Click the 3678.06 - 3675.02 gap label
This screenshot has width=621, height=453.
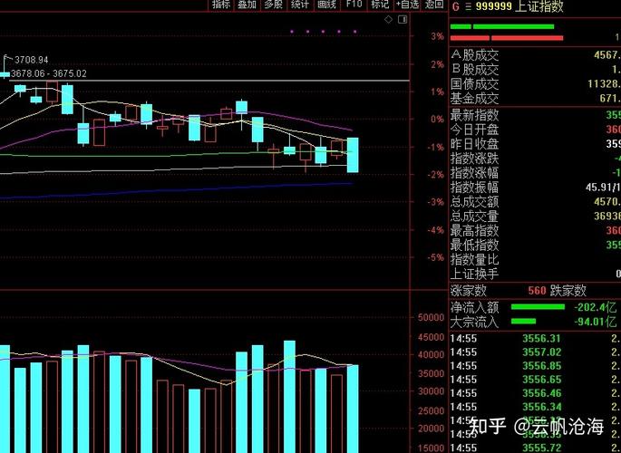(48, 73)
